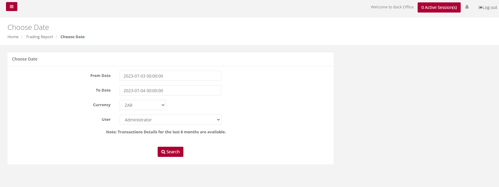Screen dimensions: 499x187
Task: Open Trading Report breadcrumb link
Action: pos(39,37)
